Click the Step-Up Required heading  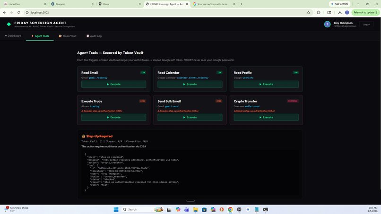(99, 136)
